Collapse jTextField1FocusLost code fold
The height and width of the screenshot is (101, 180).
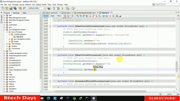[50, 55]
